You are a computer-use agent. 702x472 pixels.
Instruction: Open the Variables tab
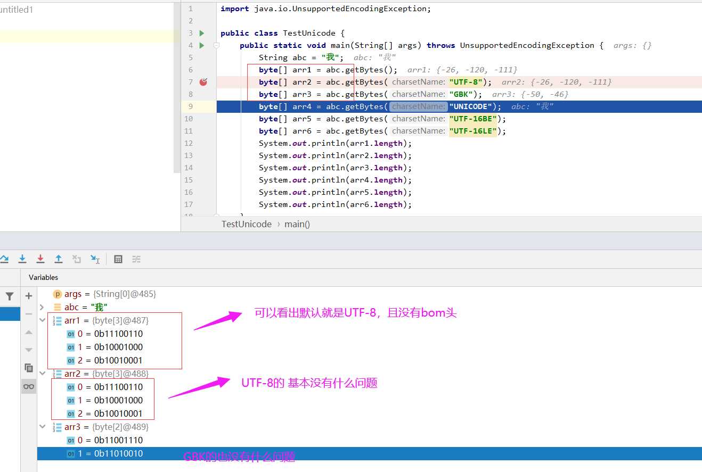[x=44, y=277]
